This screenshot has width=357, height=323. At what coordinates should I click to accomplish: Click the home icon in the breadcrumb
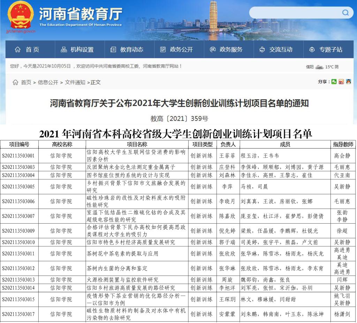pyautogui.click(x=15, y=82)
